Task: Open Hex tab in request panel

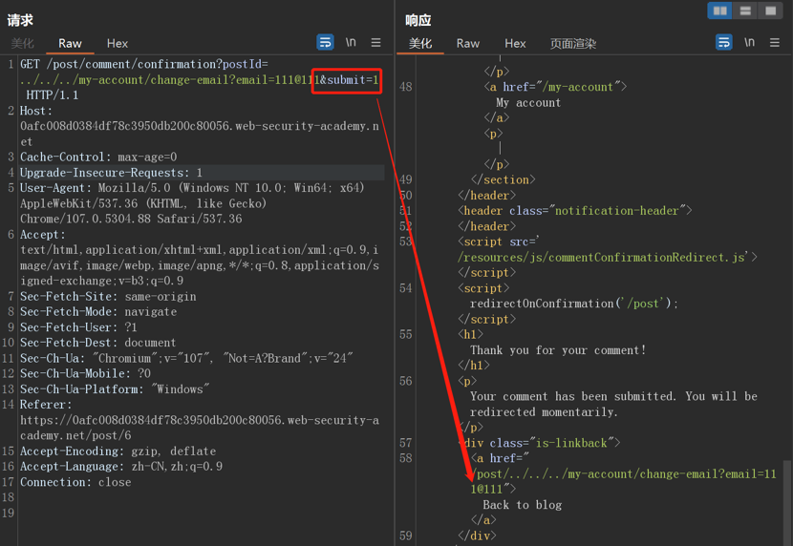Action: [118, 44]
